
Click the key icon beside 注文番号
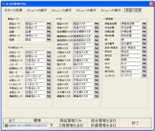pyautogui.click(x=144, y=43)
